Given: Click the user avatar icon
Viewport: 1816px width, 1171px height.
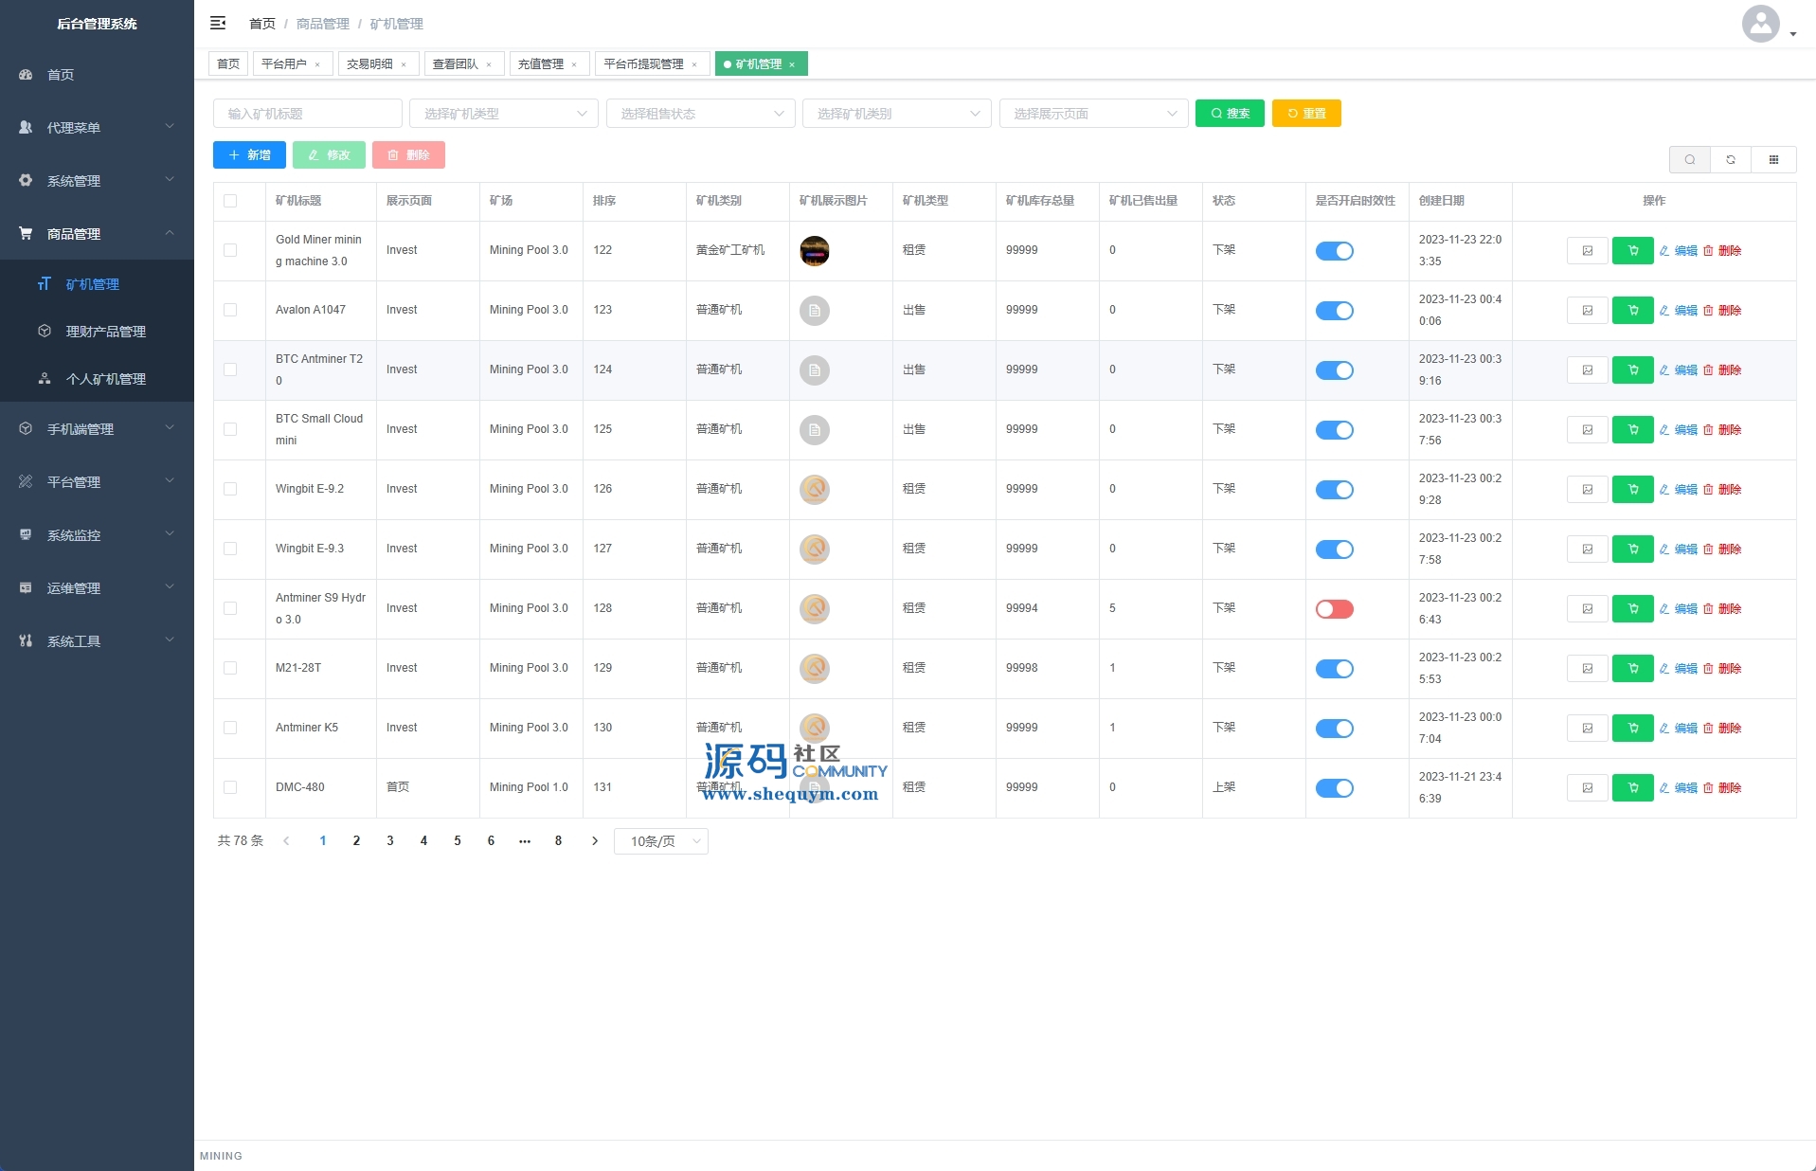Looking at the screenshot, I should 1760,24.
